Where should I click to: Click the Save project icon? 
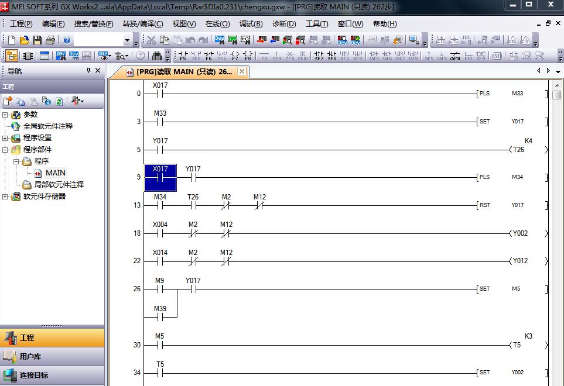(37, 40)
